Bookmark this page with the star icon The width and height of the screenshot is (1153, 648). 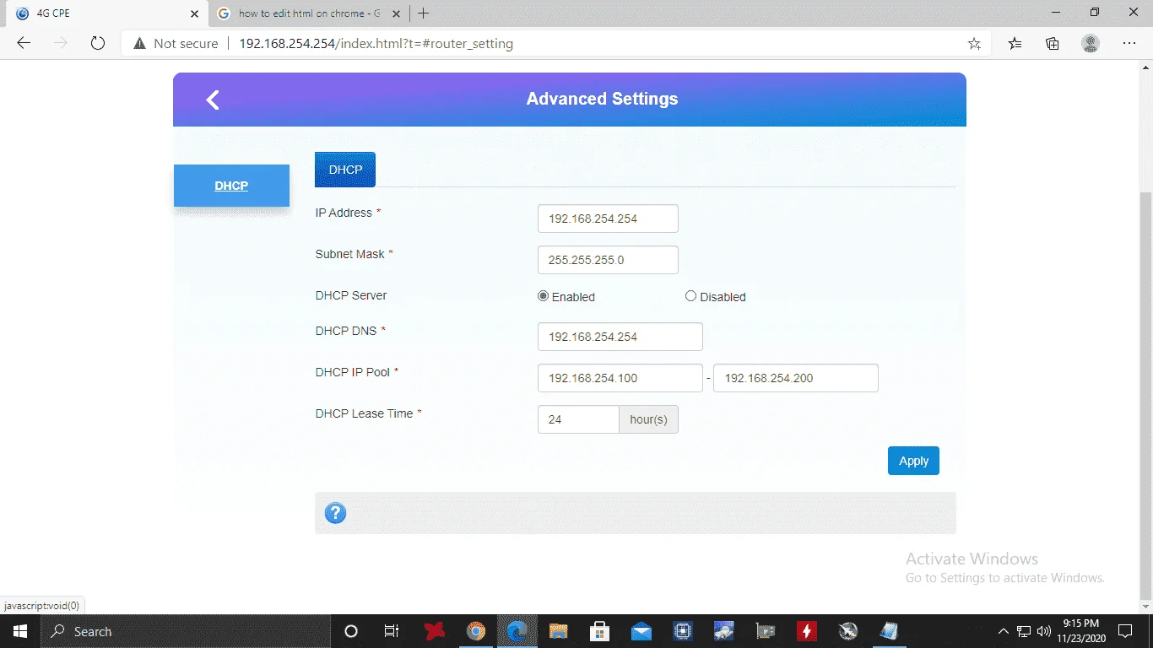tap(974, 44)
